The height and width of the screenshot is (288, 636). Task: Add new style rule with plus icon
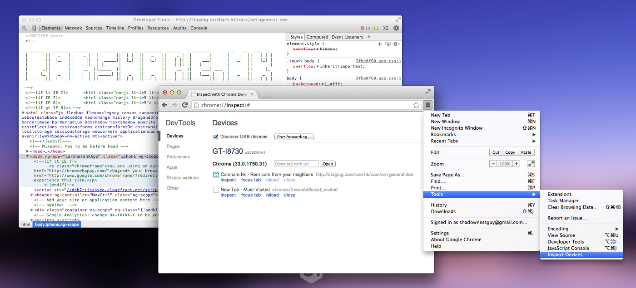pos(380,44)
